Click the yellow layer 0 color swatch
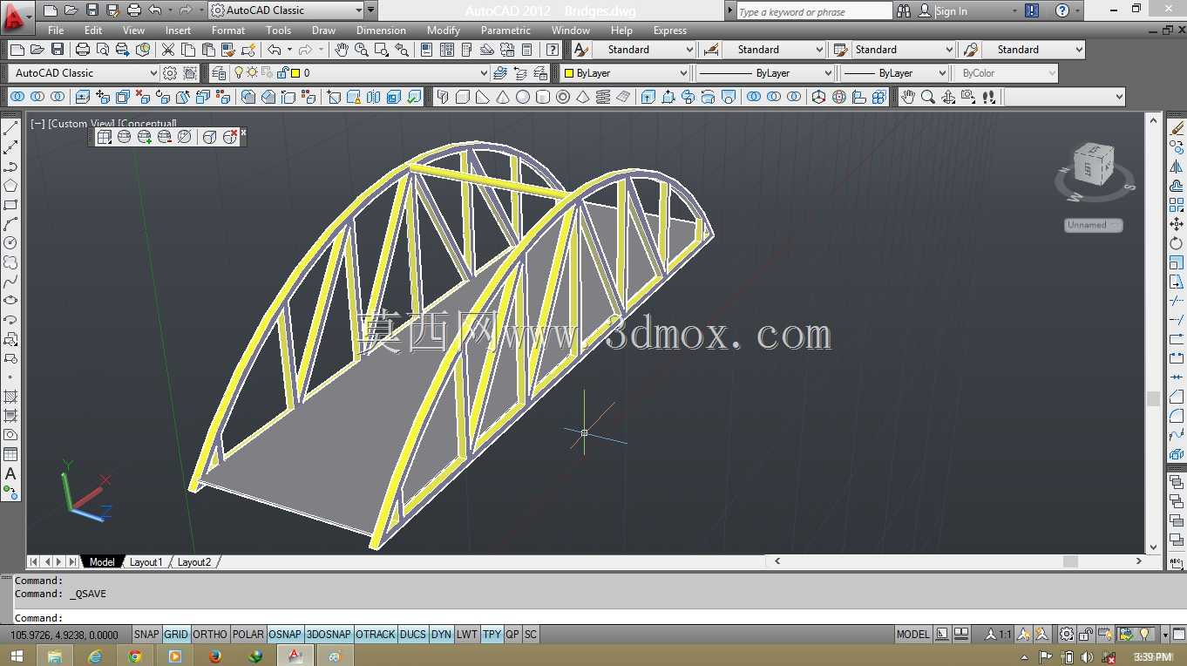The width and height of the screenshot is (1187, 666). tap(295, 73)
